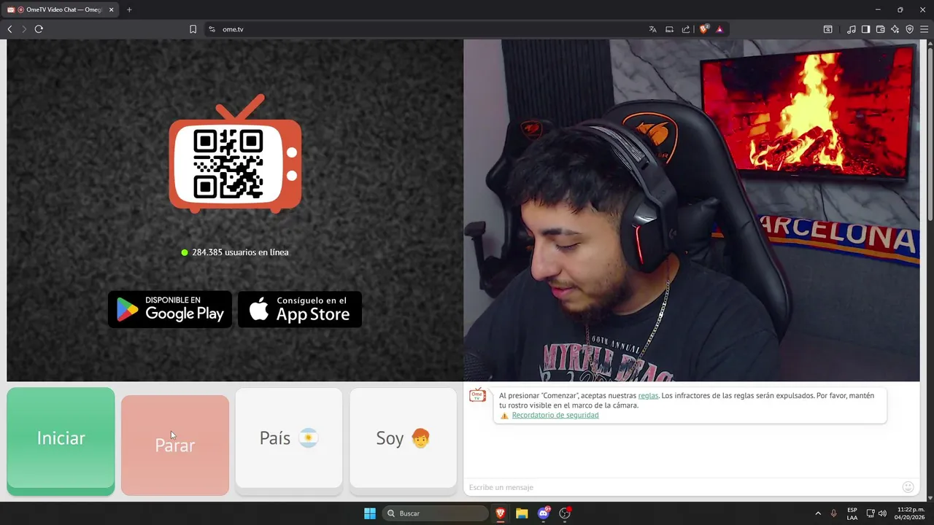Click the QR code TV logo
The width and height of the screenshot is (934, 525).
pos(235,154)
